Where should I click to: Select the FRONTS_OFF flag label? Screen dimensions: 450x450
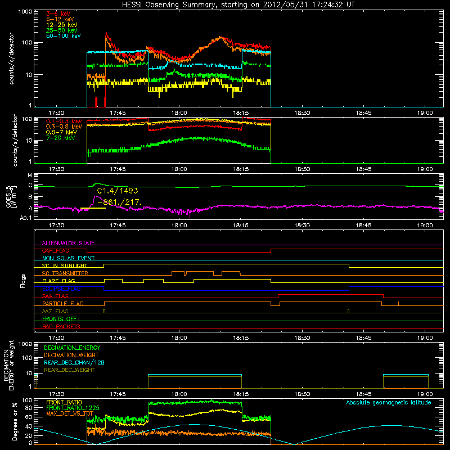(60, 318)
